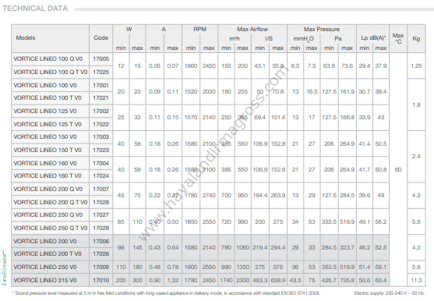Click pressure value 735.8 Pa
This screenshot has width=434, height=301.
tap(347, 280)
